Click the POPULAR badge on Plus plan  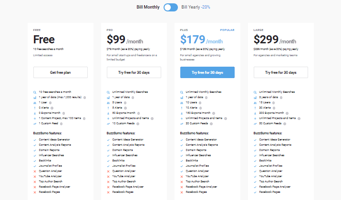(x=227, y=30)
